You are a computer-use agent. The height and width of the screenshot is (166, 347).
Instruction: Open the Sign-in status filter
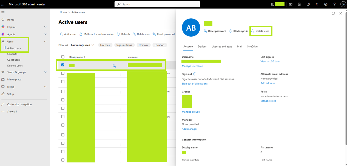(x=124, y=45)
